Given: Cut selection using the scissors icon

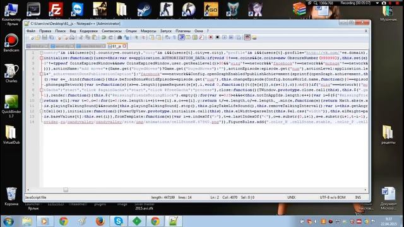Looking at the screenshot, I should pyautogui.click(x=81, y=38).
